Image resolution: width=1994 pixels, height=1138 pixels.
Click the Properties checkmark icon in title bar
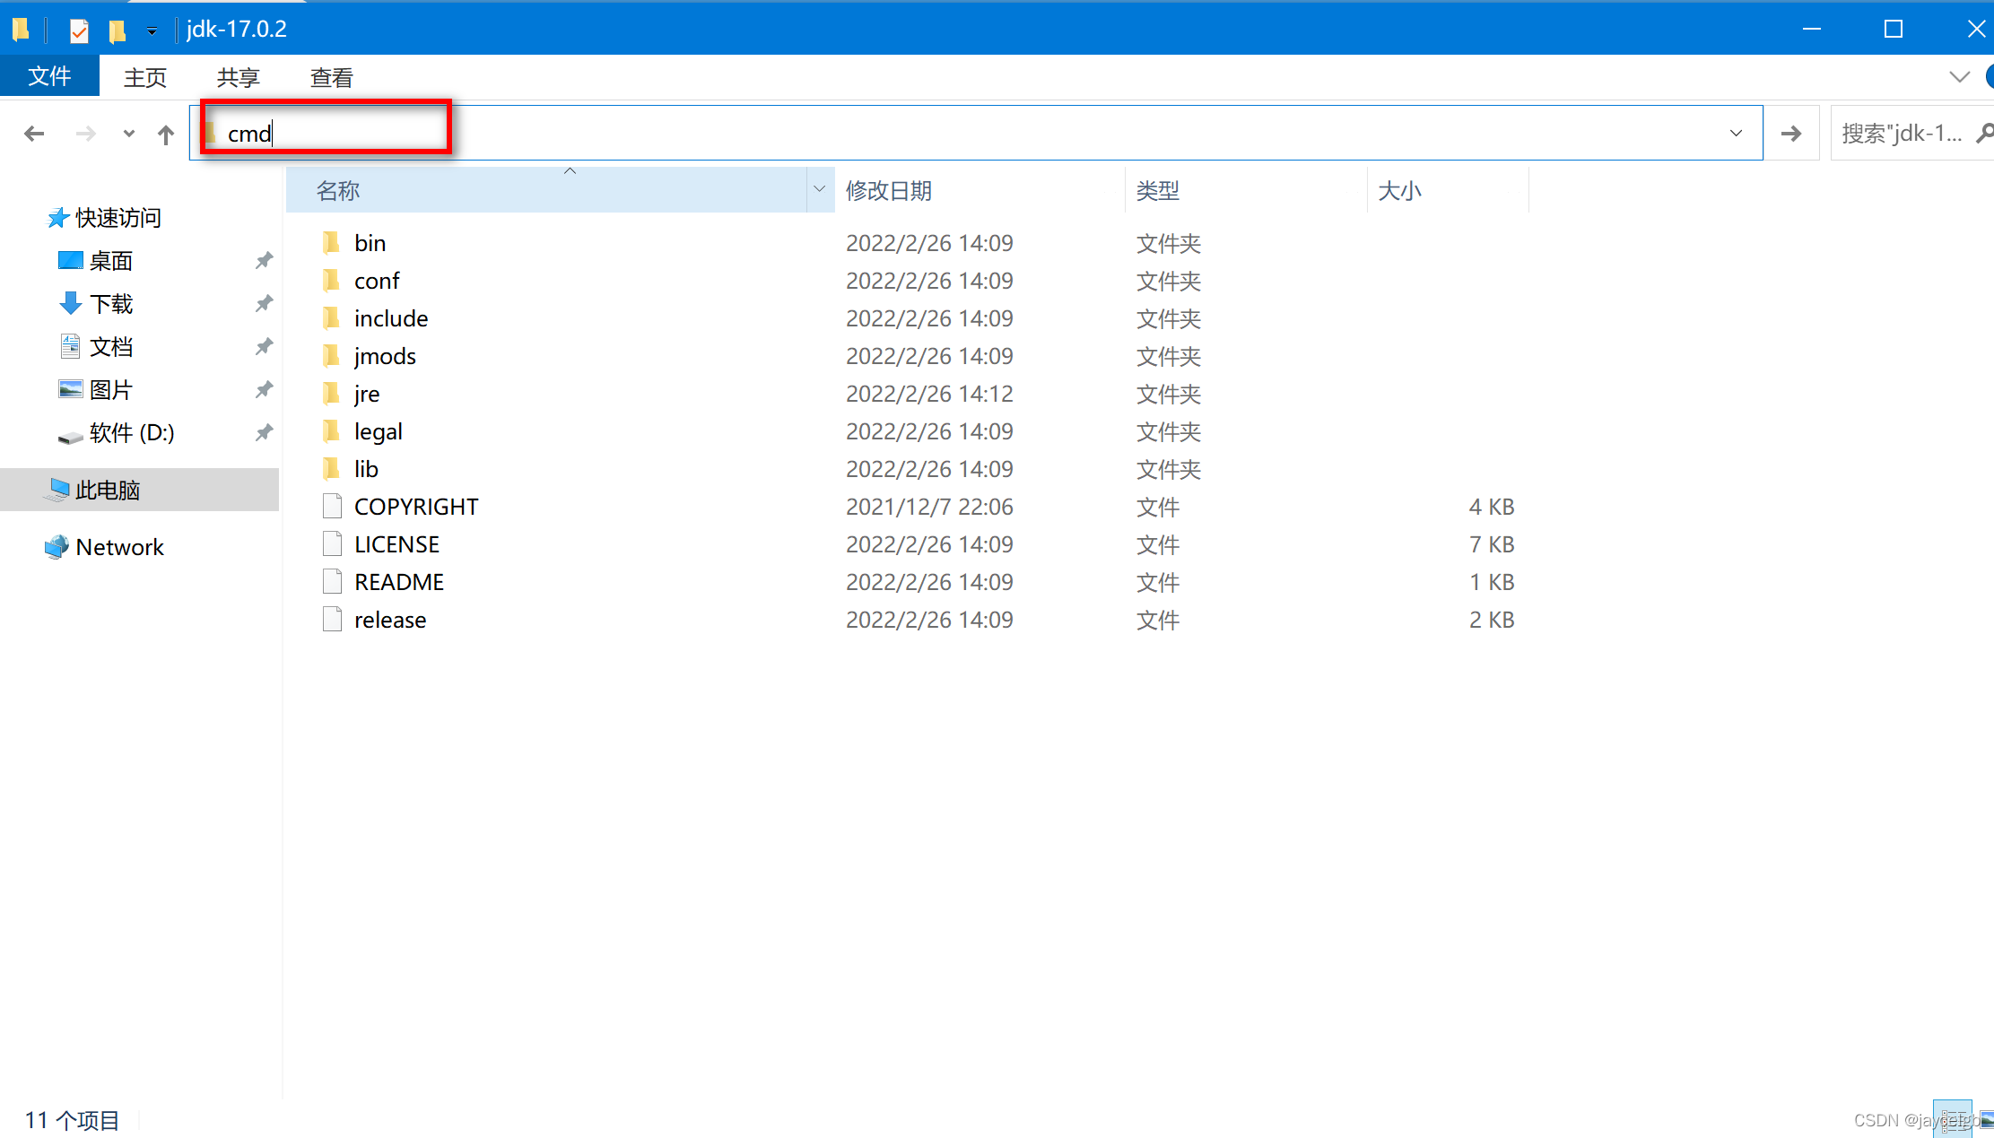point(79,30)
